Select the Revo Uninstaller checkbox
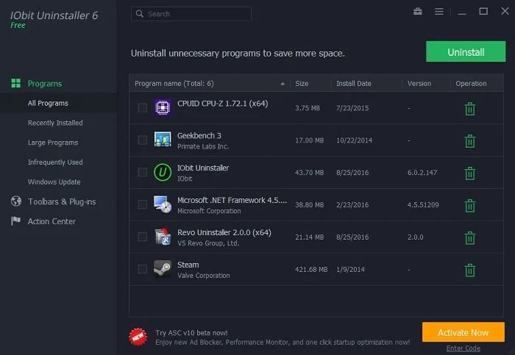This screenshot has height=355, width=515. [142, 237]
